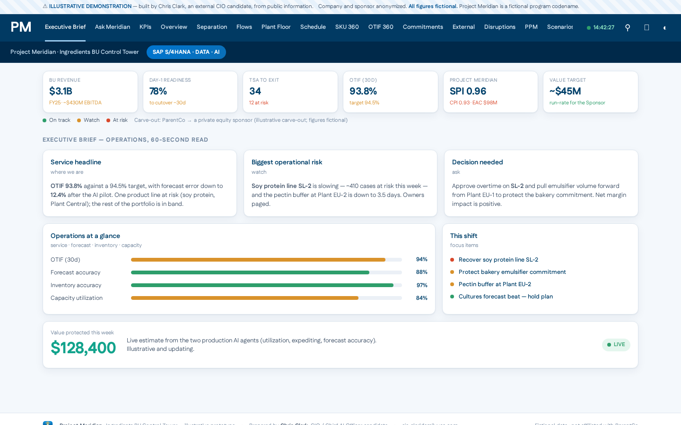Click the OTIF (30d) progress bar
The height and width of the screenshot is (425, 681).
coord(266,260)
